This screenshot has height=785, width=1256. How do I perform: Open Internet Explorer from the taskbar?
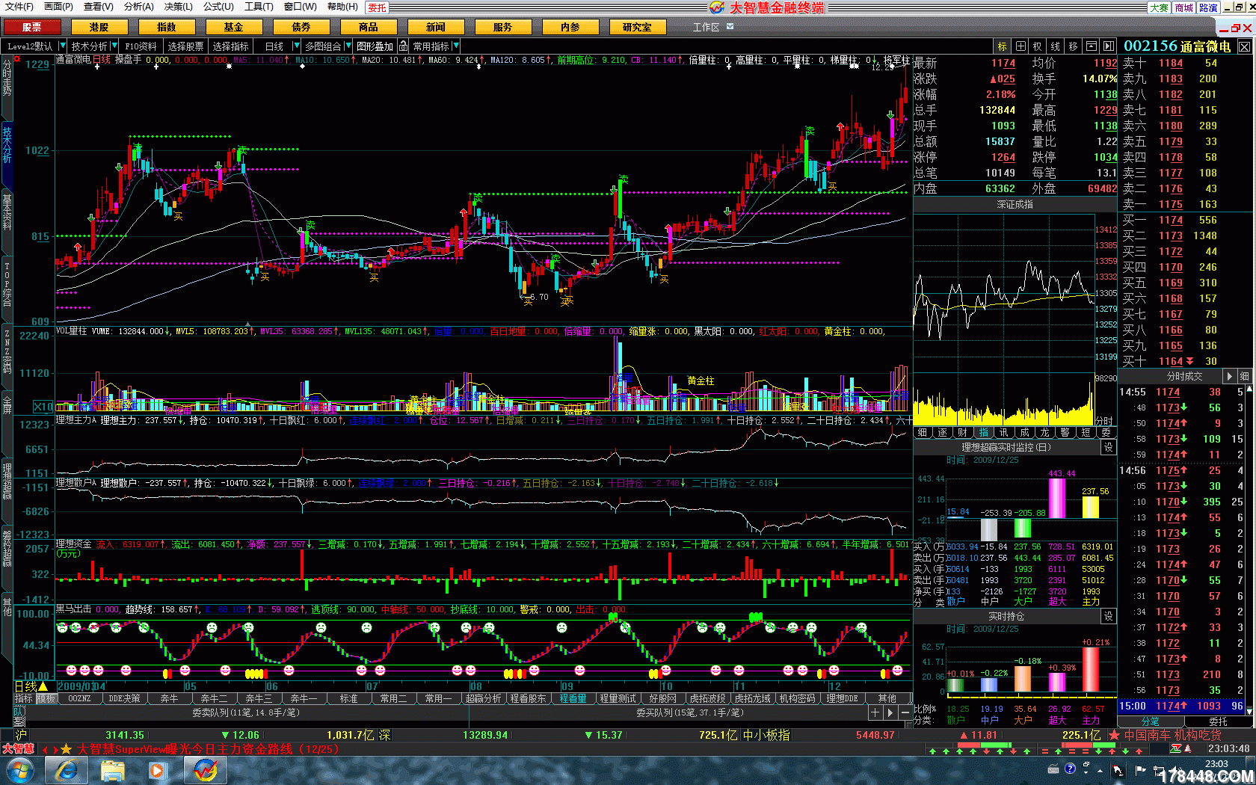point(67,770)
